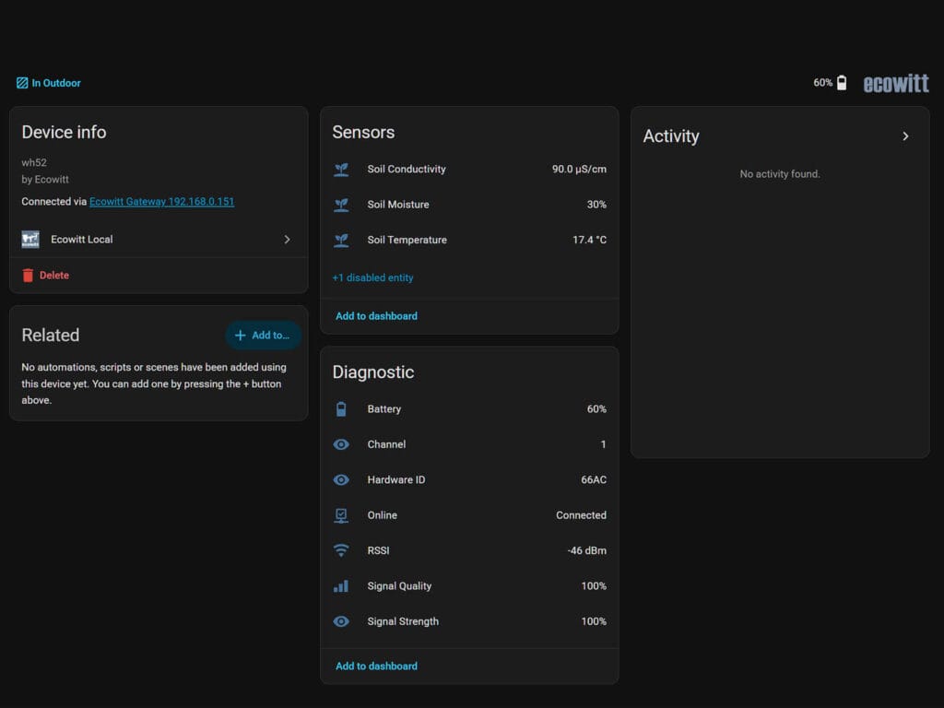Add Sensors card to dashboard
944x708 pixels.
click(376, 316)
